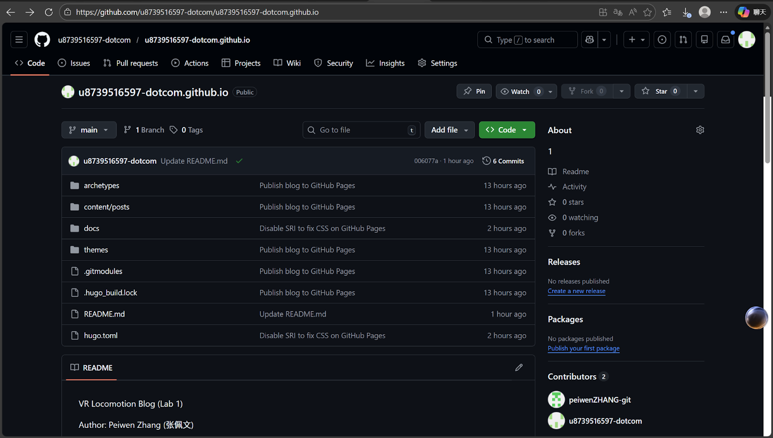
Task: Click the GitHub Octocat logo
Action: pyautogui.click(x=42, y=40)
